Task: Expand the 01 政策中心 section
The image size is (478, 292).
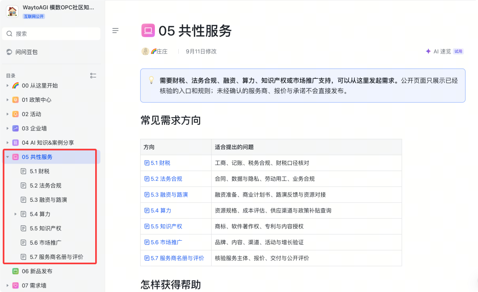Action: pos(8,100)
